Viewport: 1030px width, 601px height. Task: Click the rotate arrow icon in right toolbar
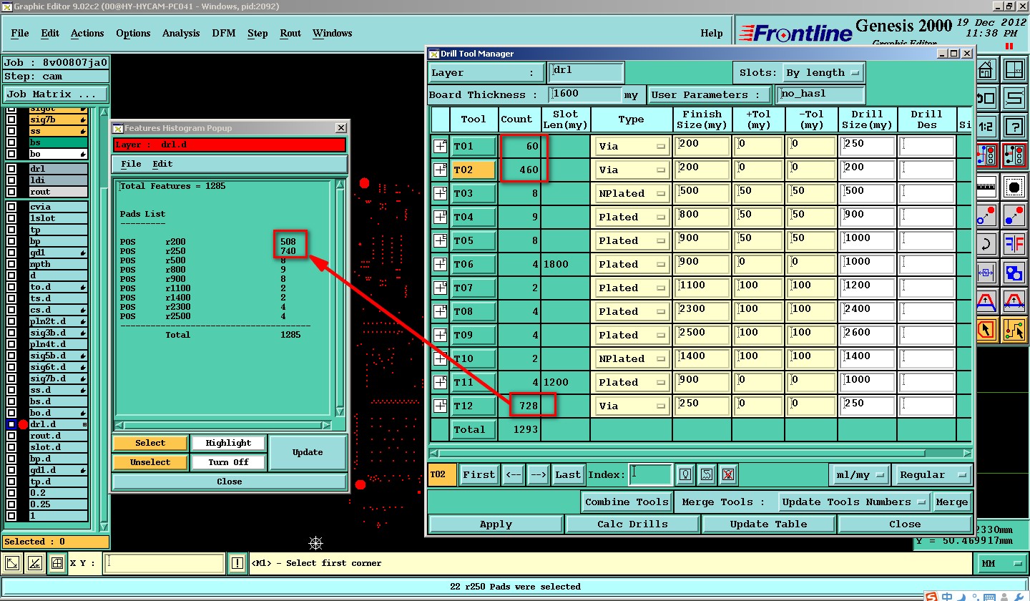pyautogui.click(x=986, y=244)
